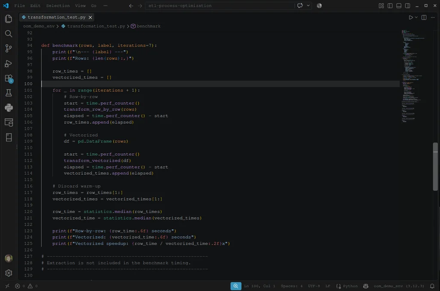Toggle the secondary side bar

click(x=407, y=6)
